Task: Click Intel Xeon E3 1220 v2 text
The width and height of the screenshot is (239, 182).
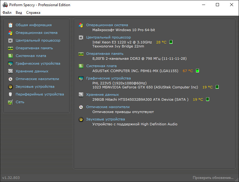Action: pyautogui.click(x=122, y=42)
